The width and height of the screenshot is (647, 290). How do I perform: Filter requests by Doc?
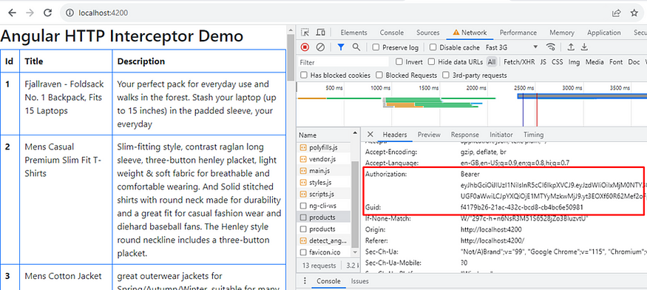634,62
